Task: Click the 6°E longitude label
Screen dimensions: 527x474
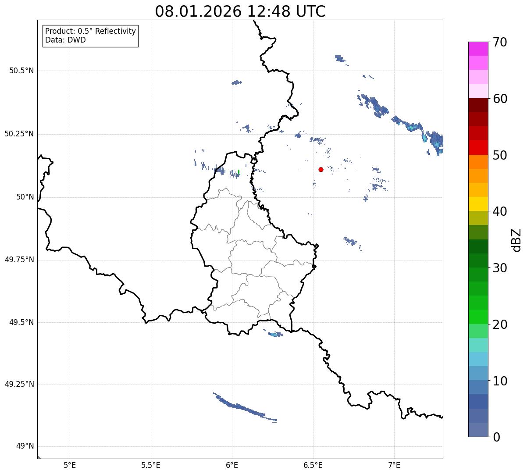Action: click(x=232, y=465)
